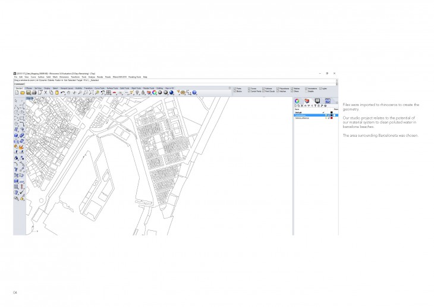The image size is (434, 307).
Task: Toggle the Points selection filter checkbox
Action: (x=236, y=88)
